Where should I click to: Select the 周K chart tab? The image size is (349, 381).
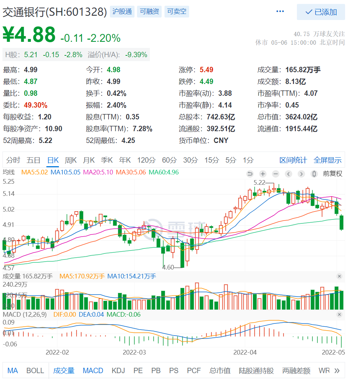point(71,160)
